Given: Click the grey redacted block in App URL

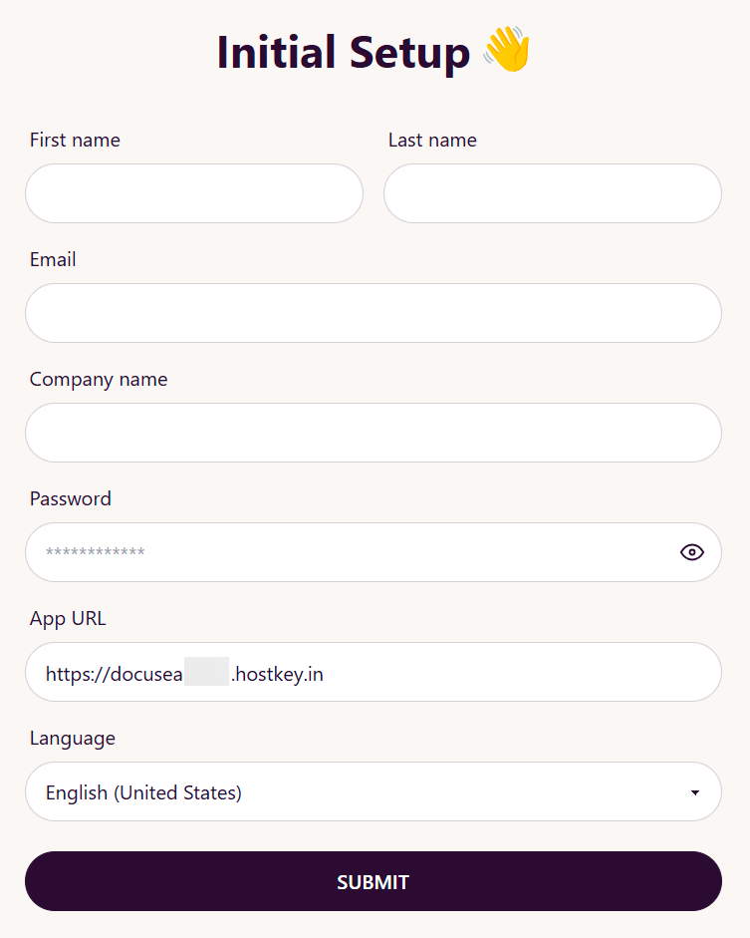Looking at the screenshot, I should [207, 672].
